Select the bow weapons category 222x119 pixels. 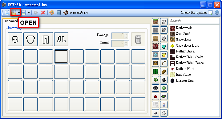pos(164,63)
